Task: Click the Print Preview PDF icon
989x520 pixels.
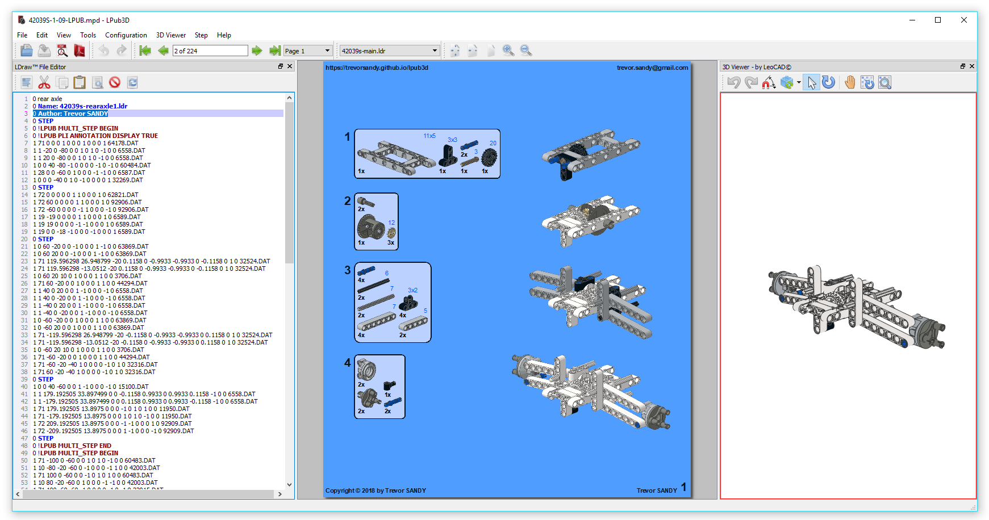Action: click(62, 51)
